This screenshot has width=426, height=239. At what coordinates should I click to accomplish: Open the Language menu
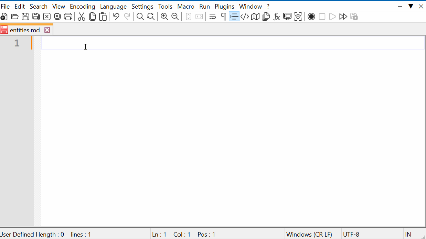(113, 6)
